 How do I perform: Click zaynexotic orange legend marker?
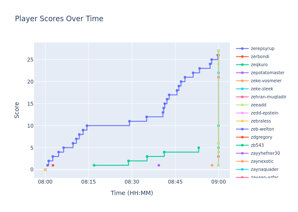tap(242, 162)
